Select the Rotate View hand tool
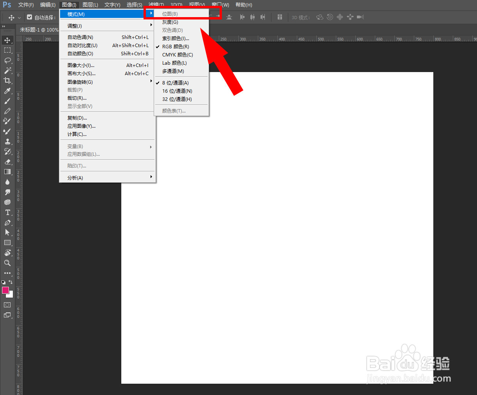Screen dimensions: 477x395 pos(7,253)
